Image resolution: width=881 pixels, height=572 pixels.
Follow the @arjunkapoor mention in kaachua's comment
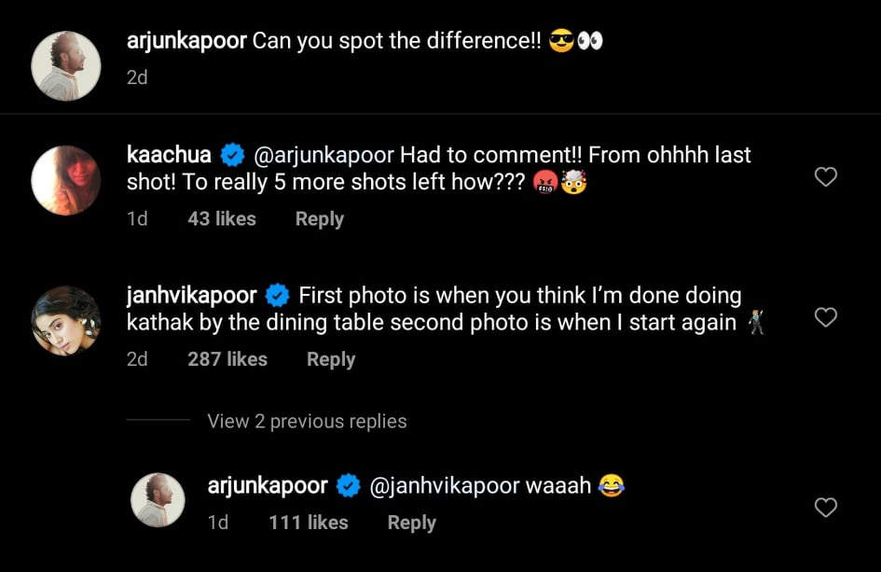point(323,155)
